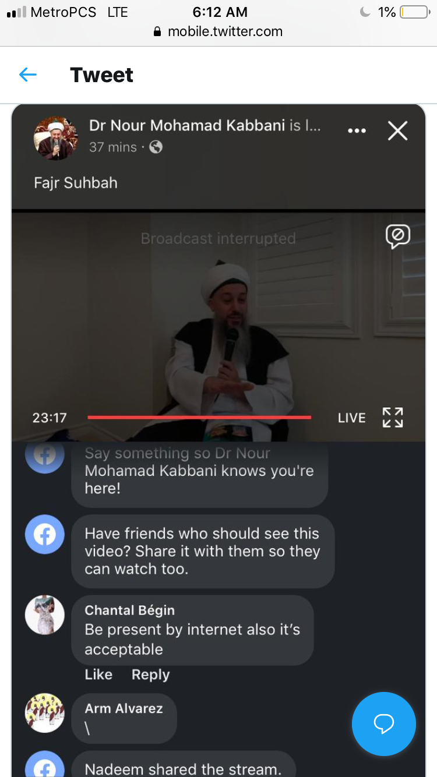The height and width of the screenshot is (777, 437).
Task: Tap the blue reply bubble button
Action: [x=384, y=724]
